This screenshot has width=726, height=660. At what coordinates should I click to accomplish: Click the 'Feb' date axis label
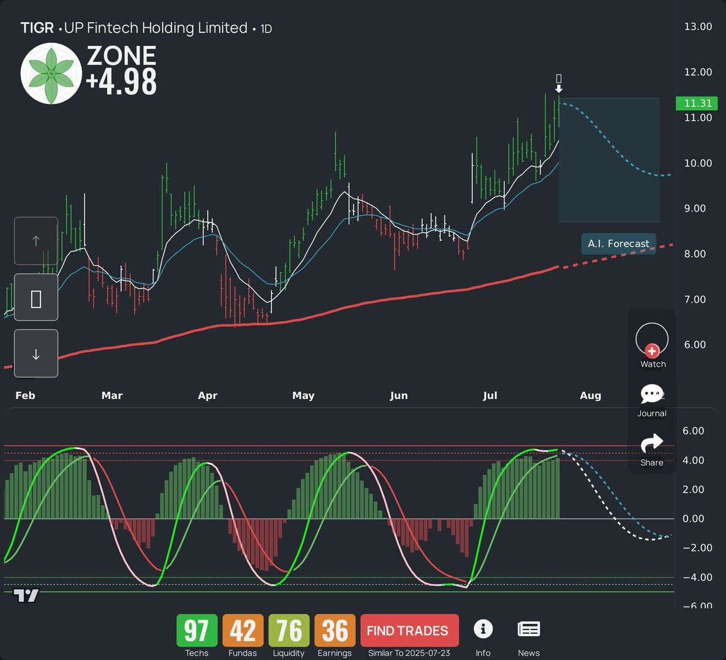pos(25,395)
